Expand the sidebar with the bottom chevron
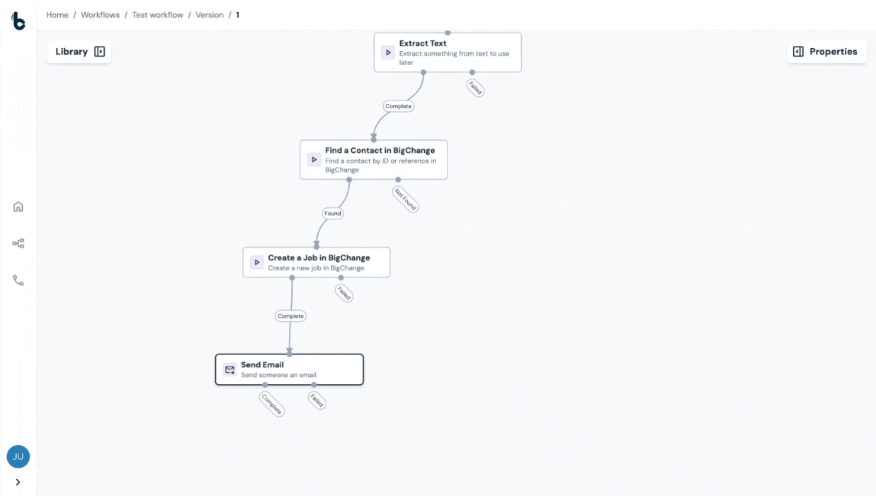This screenshot has width=876, height=496. [x=18, y=483]
